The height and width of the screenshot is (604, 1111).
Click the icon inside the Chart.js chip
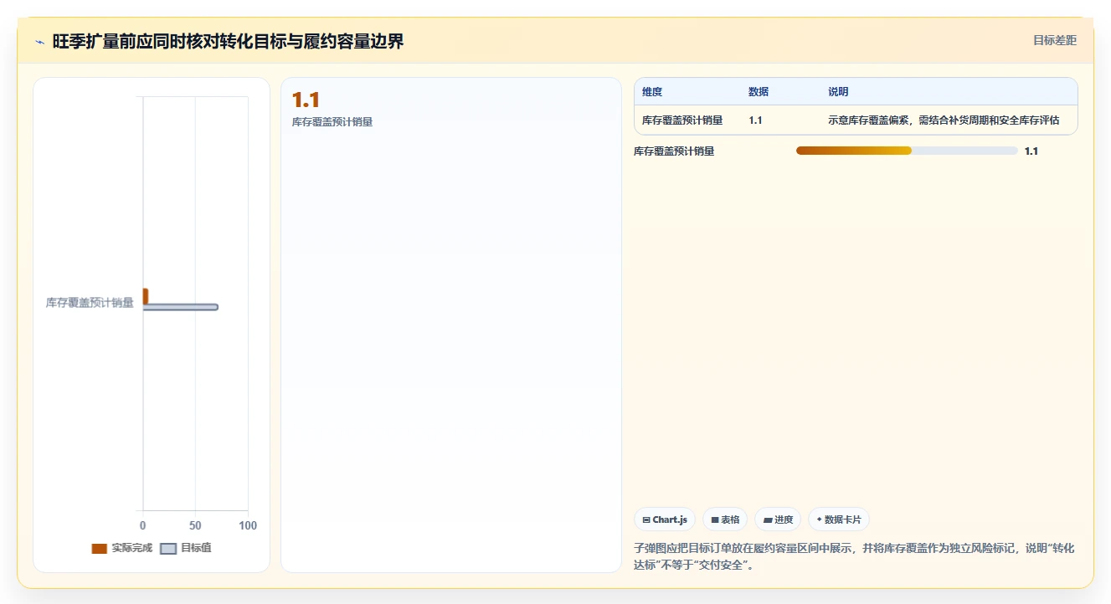(x=646, y=520)
